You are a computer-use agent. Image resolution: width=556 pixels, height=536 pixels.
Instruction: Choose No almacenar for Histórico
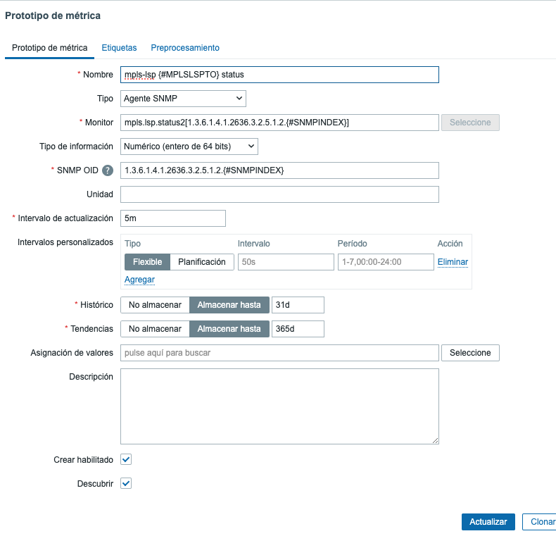pyautogui.click(x=155, y=305)
